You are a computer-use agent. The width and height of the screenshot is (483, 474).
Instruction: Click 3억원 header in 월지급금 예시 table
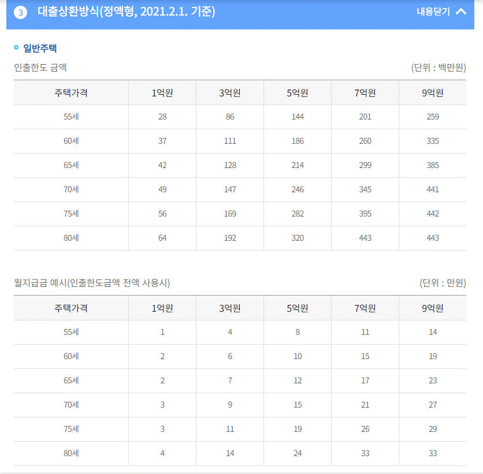point(230,308)
